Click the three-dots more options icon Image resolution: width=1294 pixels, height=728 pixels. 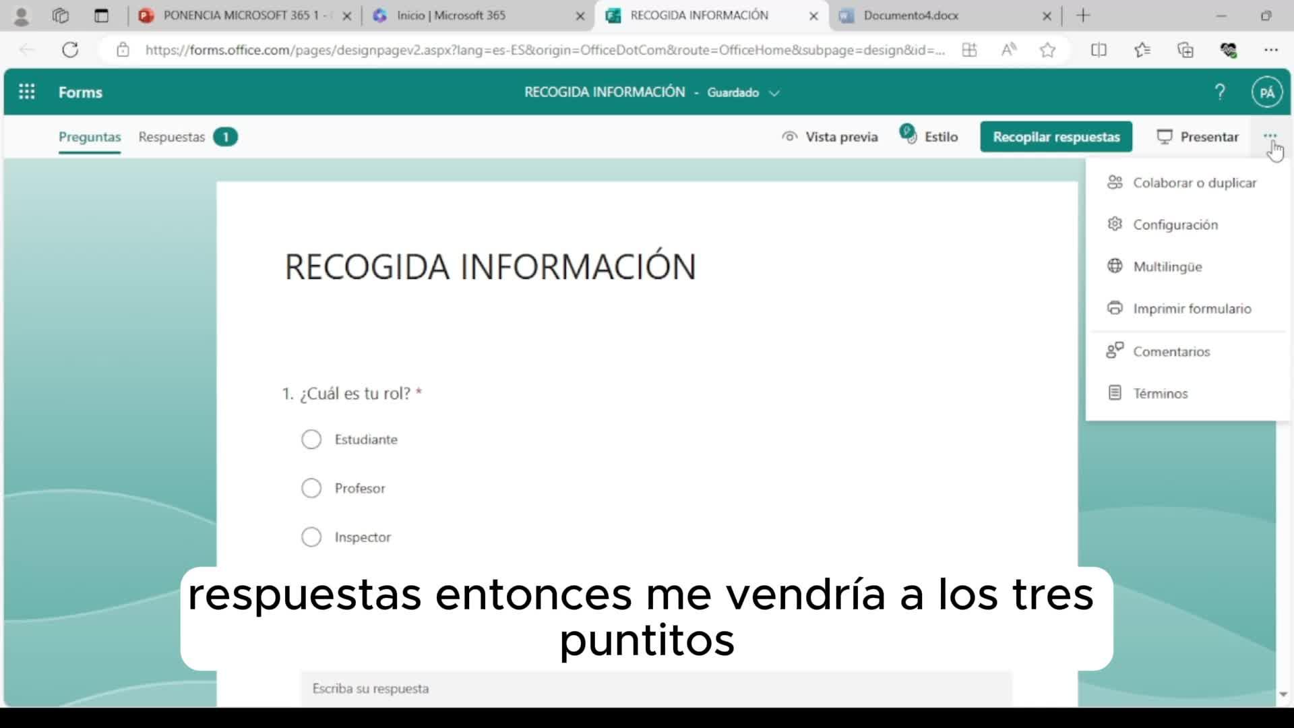(1270, 135)
